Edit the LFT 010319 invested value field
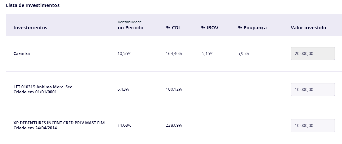The image size is (342, 144). pos(313,89)
